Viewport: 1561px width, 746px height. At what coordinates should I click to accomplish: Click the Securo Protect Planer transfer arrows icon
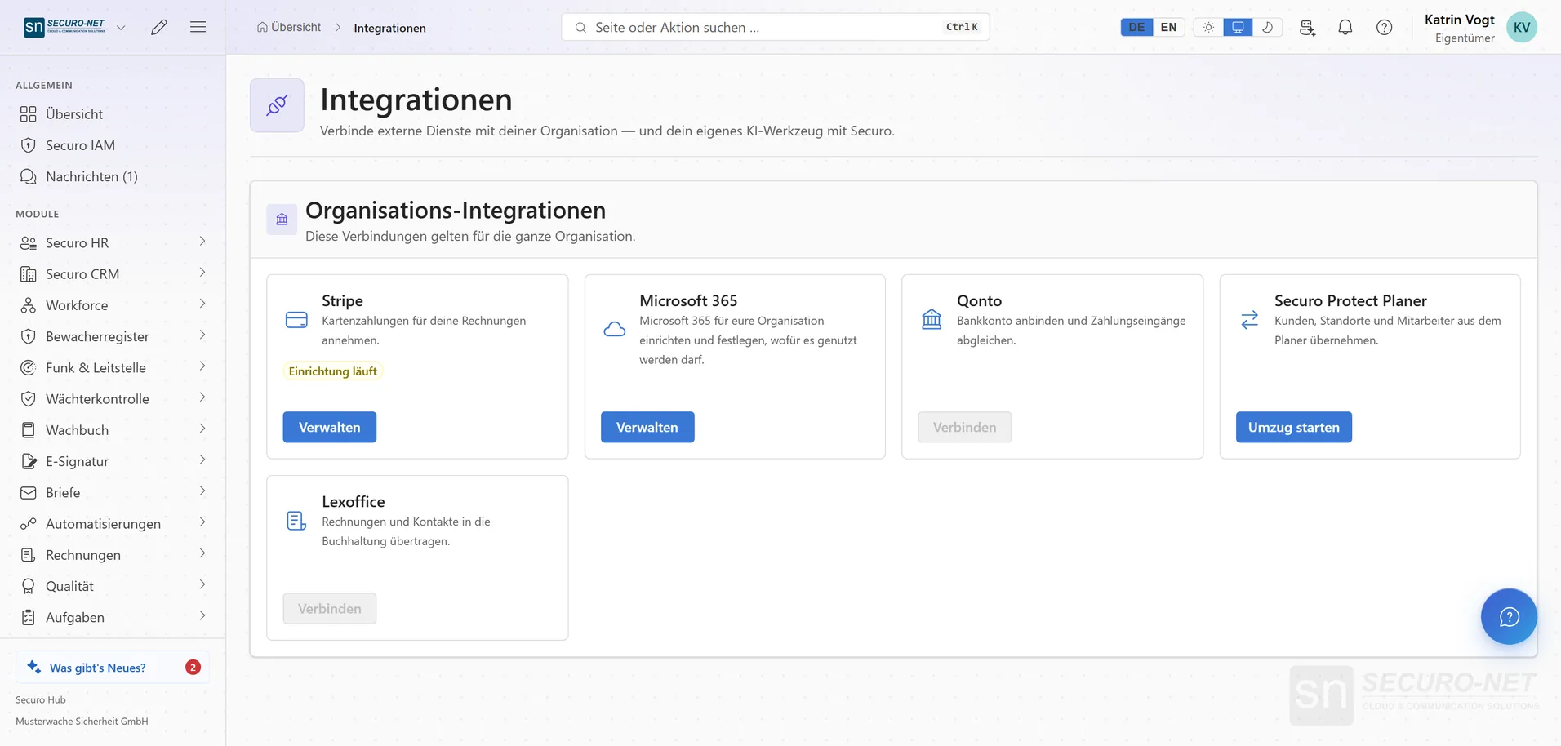tap(1249, 320)
